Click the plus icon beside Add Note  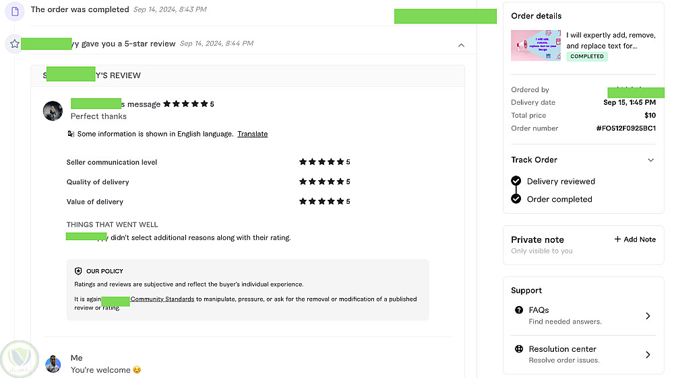coord(617,239)
